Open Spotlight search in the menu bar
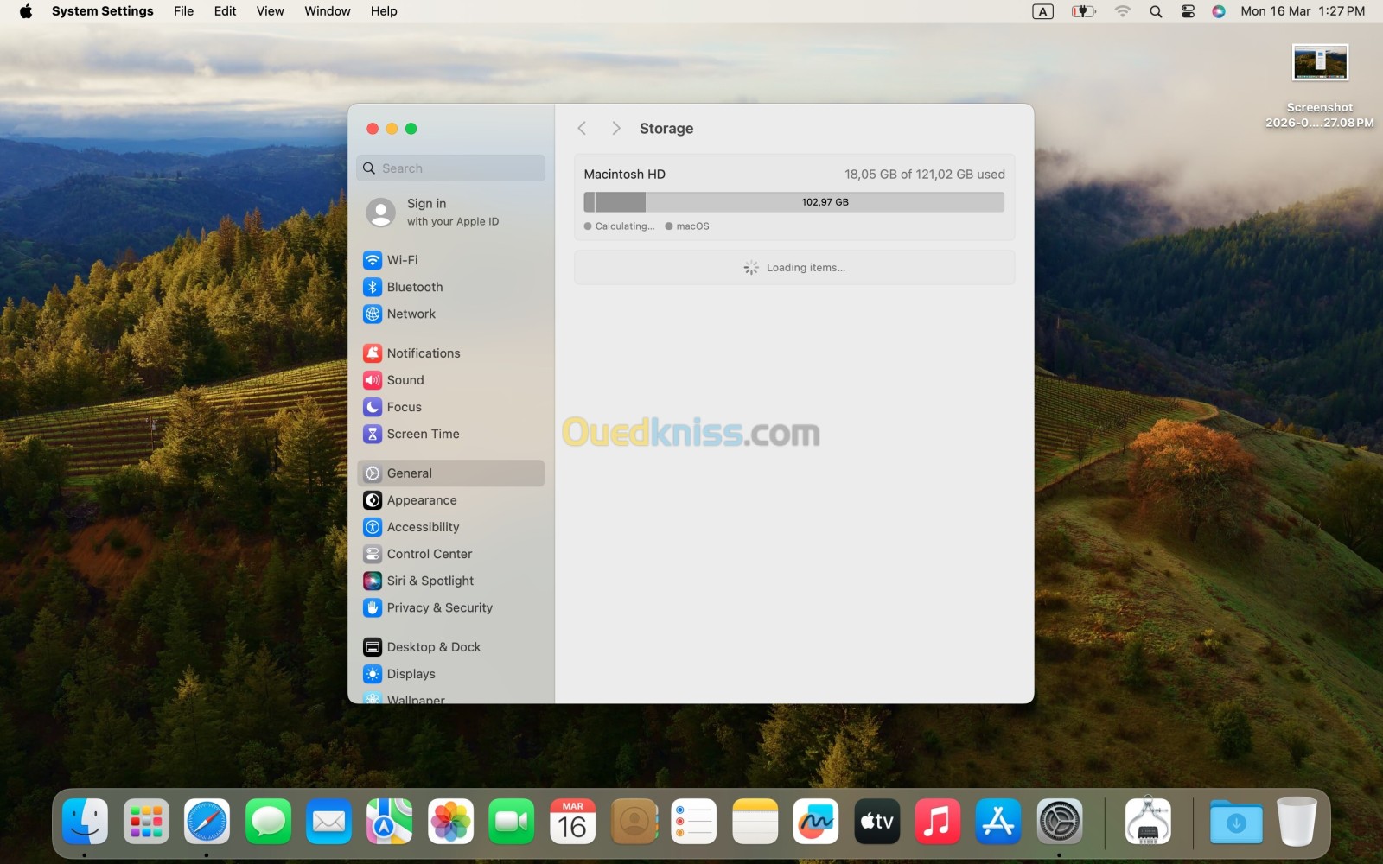Screen dimensions: 1383x864 point(1156,11)
